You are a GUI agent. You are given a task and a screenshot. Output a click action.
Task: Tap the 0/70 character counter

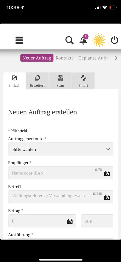click(x=98, y=170)
